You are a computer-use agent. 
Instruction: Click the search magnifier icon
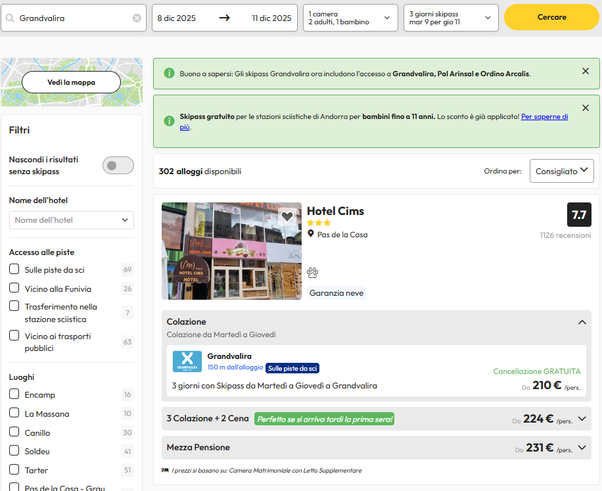pyautogui.click(x=10, y=18)
